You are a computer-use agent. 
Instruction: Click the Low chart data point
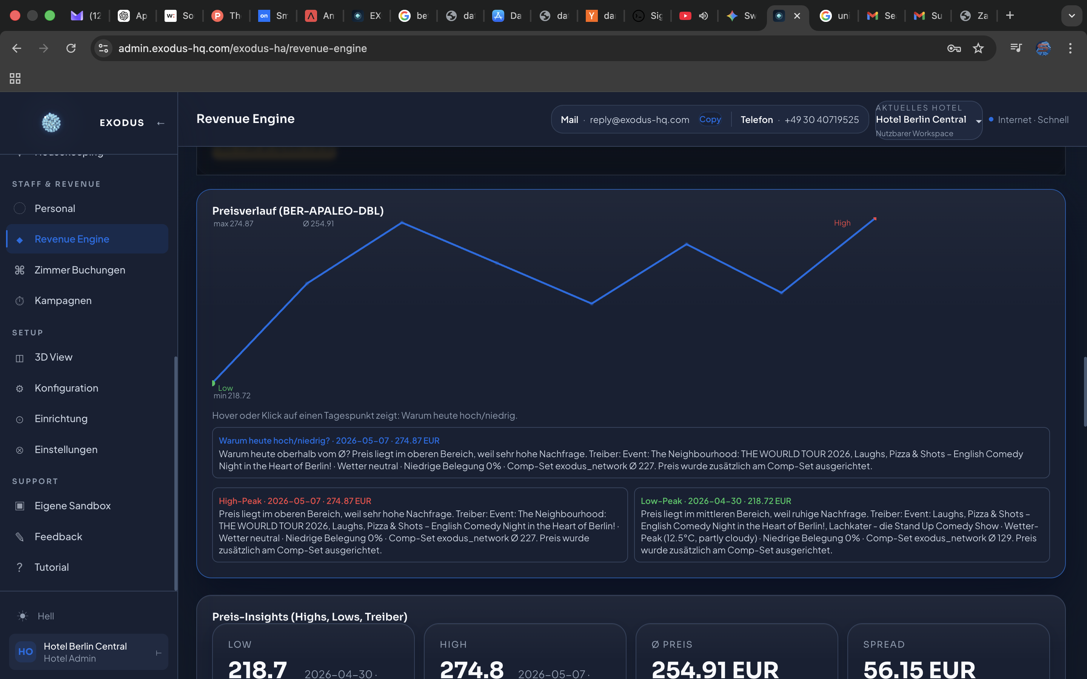click(213, 383)
